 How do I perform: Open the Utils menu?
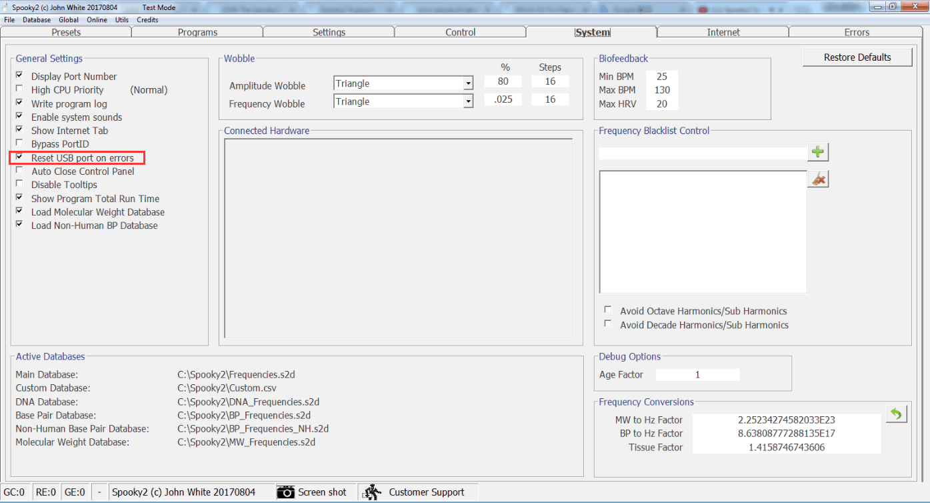122,20
